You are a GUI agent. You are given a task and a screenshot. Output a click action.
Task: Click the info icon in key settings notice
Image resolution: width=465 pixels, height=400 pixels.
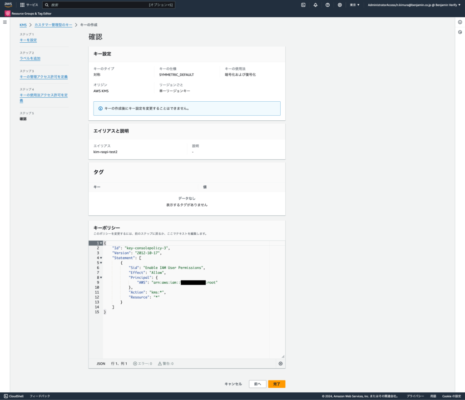pyautogui.click(x=100, y=109)
